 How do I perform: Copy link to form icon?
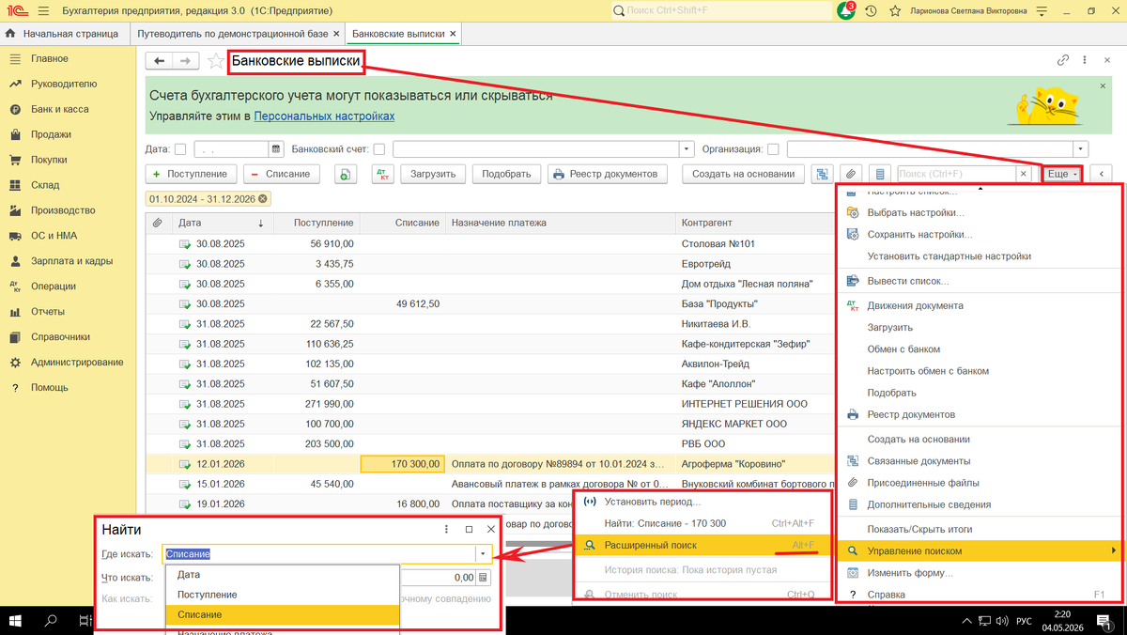click(x=1063, y=60)
